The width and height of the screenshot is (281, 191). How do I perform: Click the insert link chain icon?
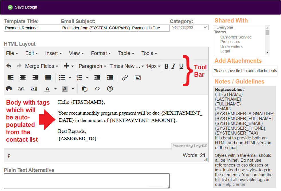click(x=125, y=78)
